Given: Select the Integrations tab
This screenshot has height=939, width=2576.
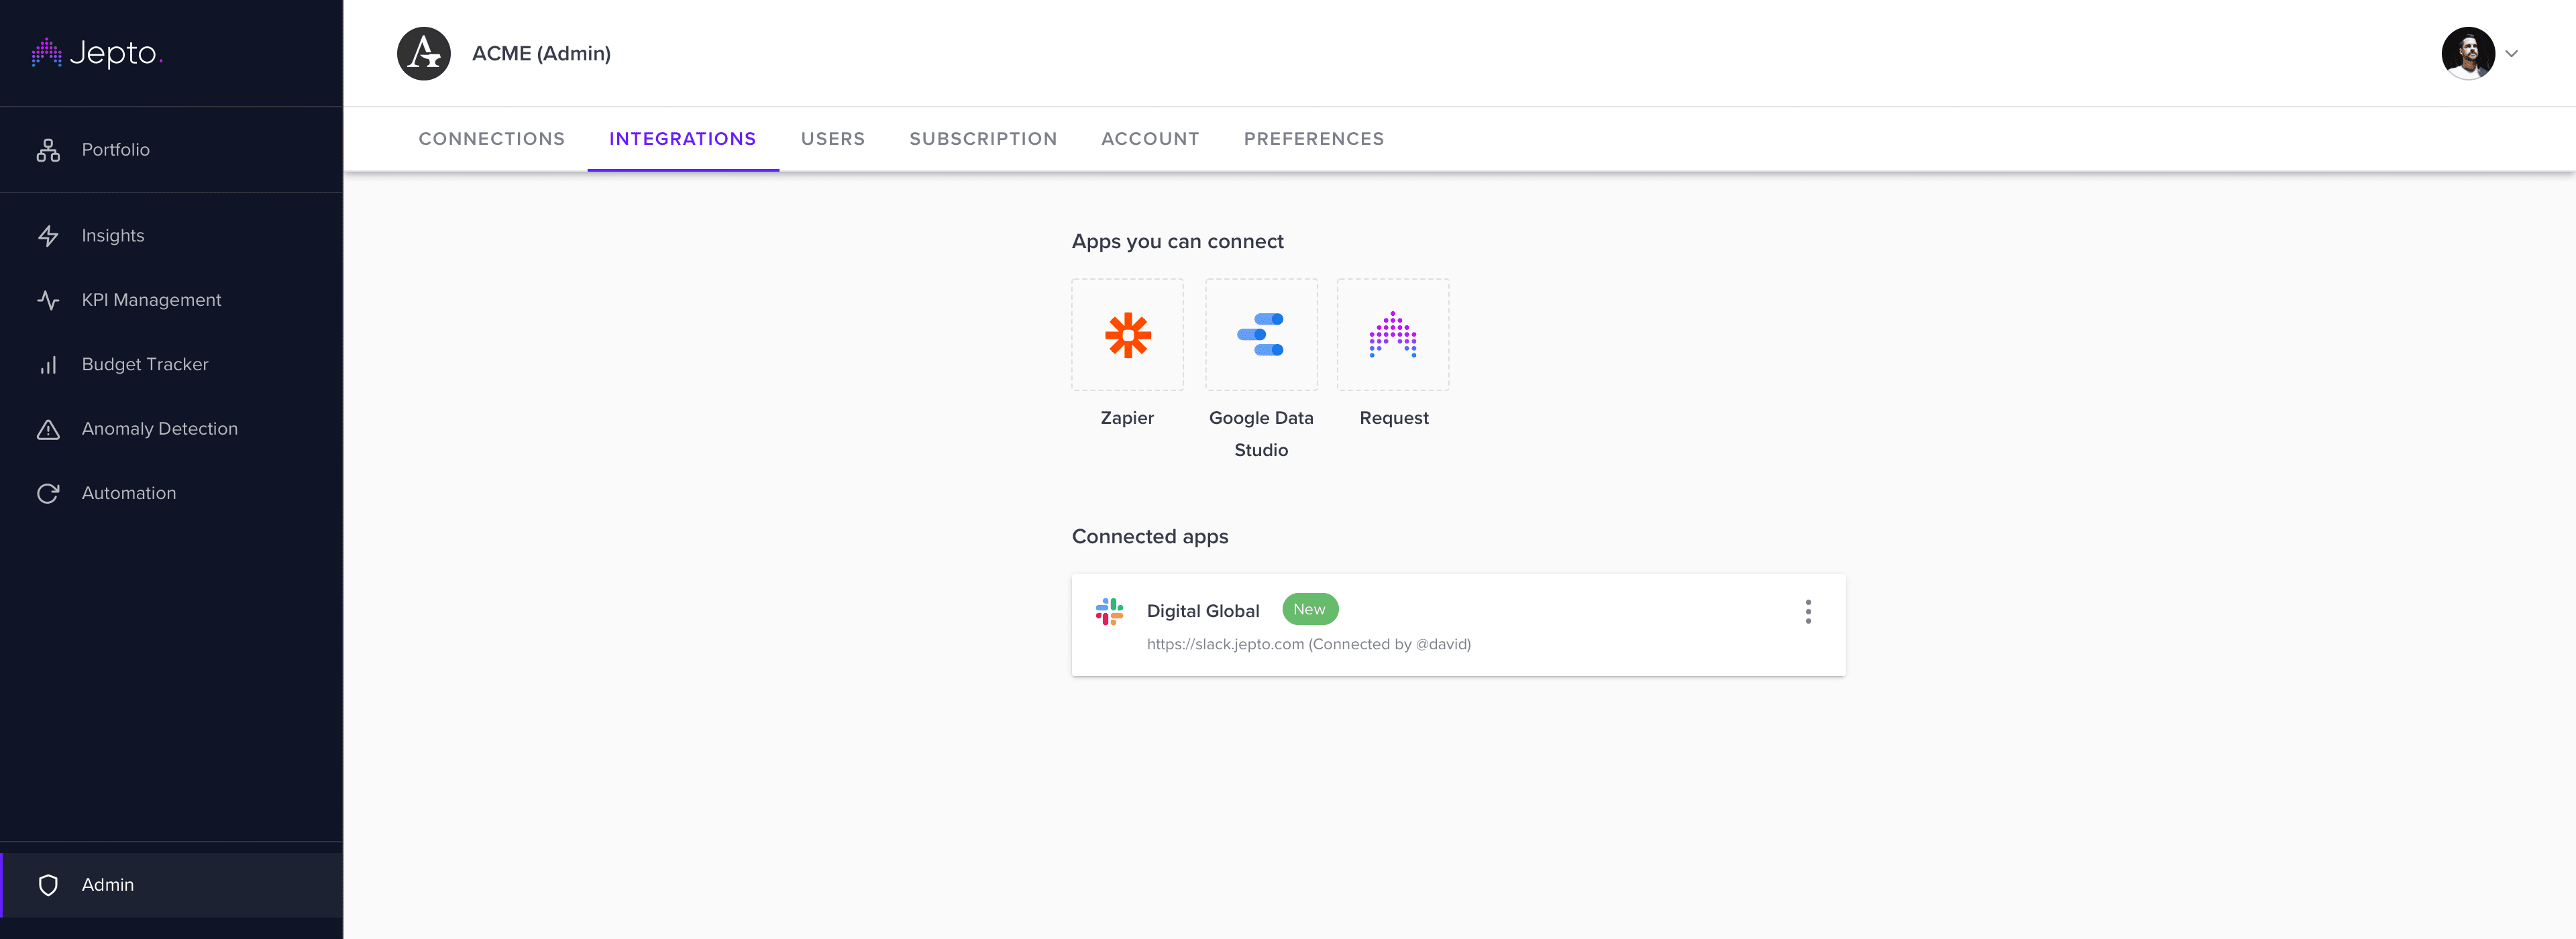Looking at the screenshot, I should [x=683, y=139].
